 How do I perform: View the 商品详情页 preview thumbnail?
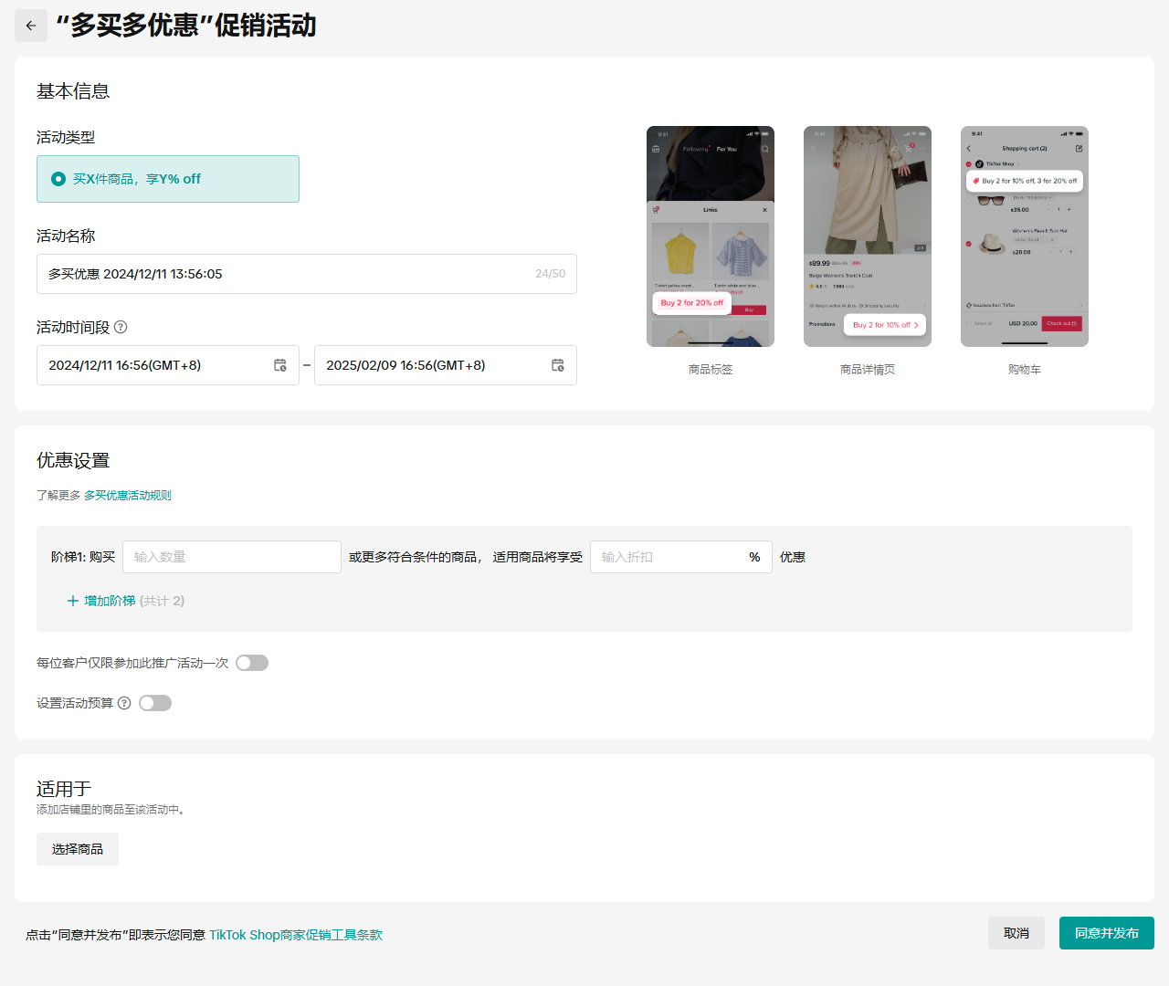868,236
